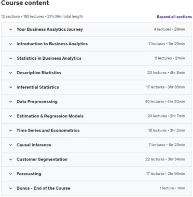
Task: Select the Data Preprocessing section heading
Action: click(37, 102)
